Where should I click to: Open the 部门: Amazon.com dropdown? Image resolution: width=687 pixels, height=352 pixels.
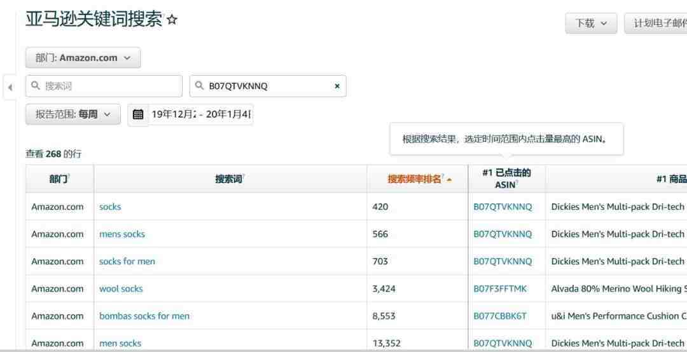[83, 58]
